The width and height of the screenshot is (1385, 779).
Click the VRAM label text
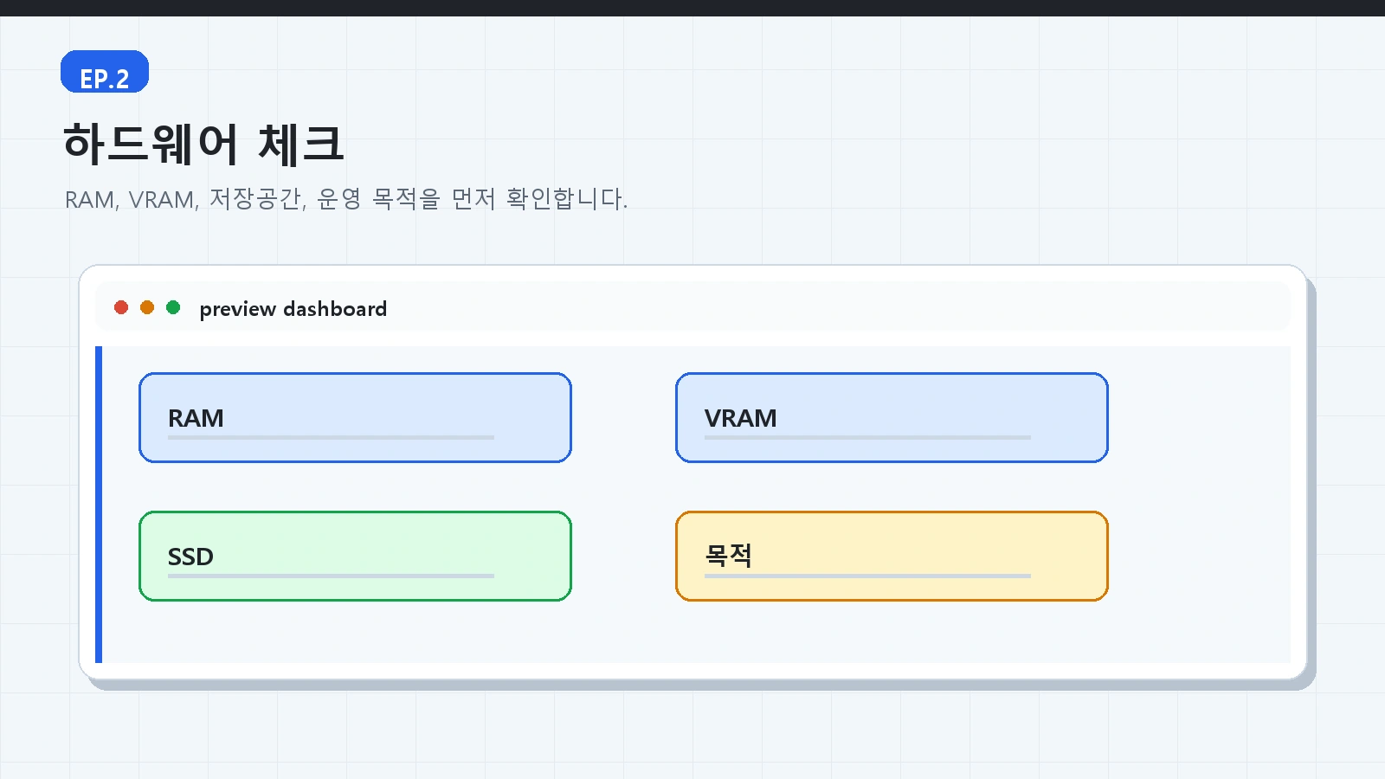pos(740,418)
